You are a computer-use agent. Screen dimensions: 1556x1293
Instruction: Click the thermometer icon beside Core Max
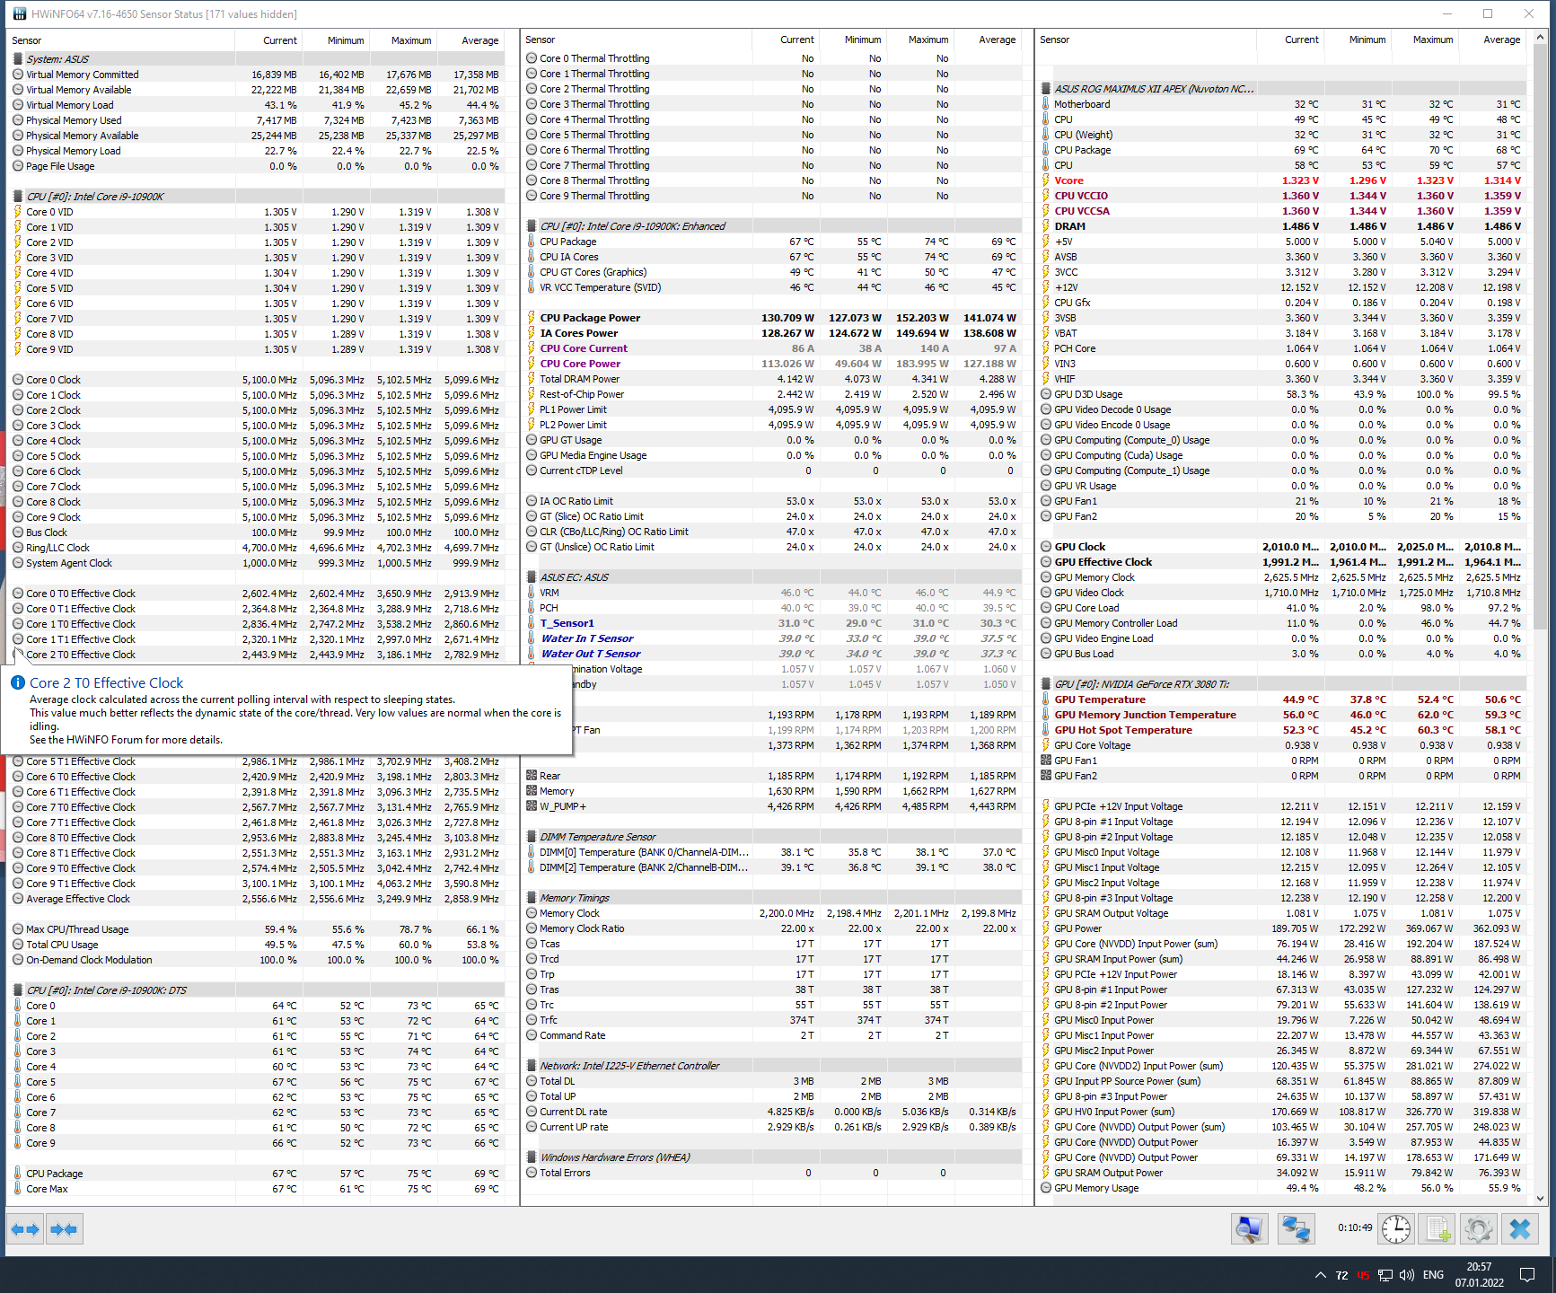coord(18,1189)
